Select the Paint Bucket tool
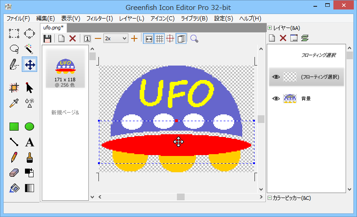This screenshot has height=217, width=357. 14,188
